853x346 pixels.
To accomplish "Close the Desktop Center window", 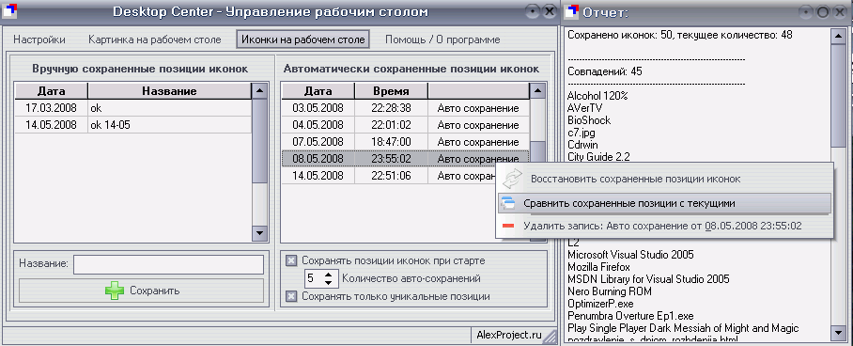I will point(549,11).
